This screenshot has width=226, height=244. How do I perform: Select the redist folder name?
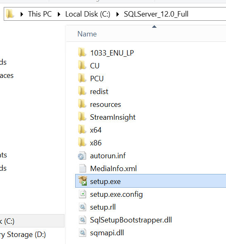99,92
